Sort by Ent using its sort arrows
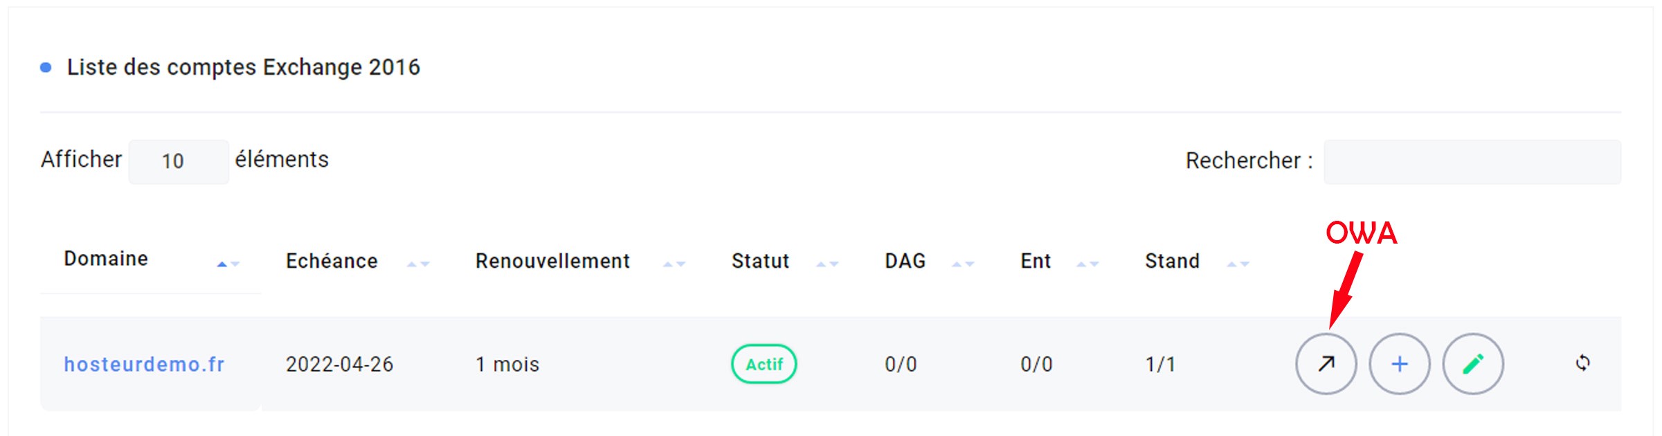 pyautogui.click(x=1087, y=264)
